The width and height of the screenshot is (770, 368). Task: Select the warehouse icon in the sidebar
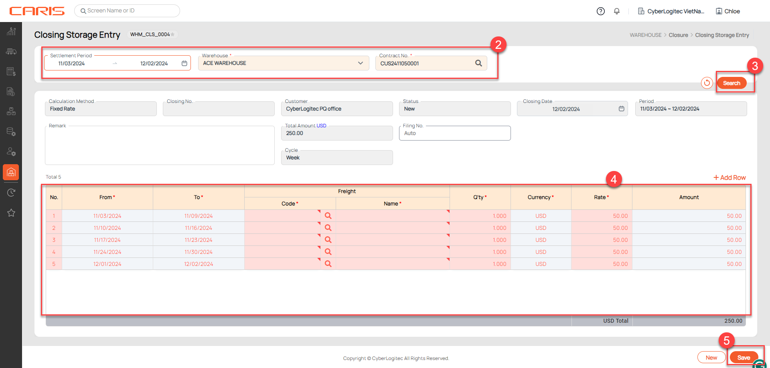point(11,172)
